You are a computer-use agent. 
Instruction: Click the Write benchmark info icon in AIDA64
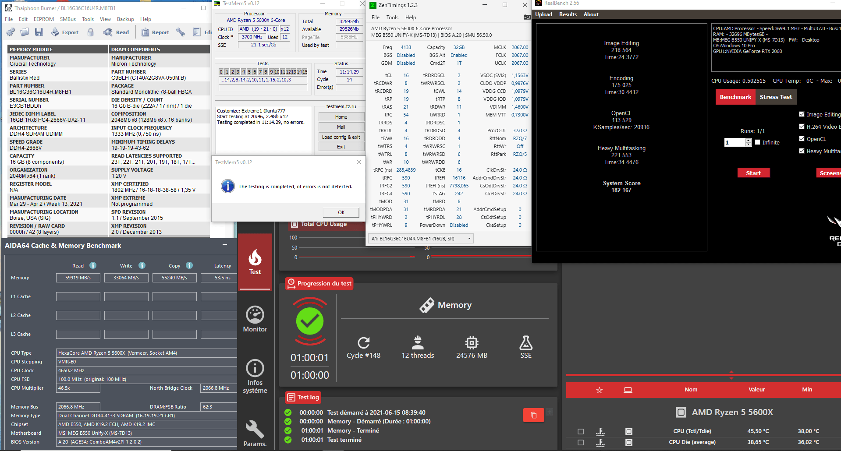point(142,265)
